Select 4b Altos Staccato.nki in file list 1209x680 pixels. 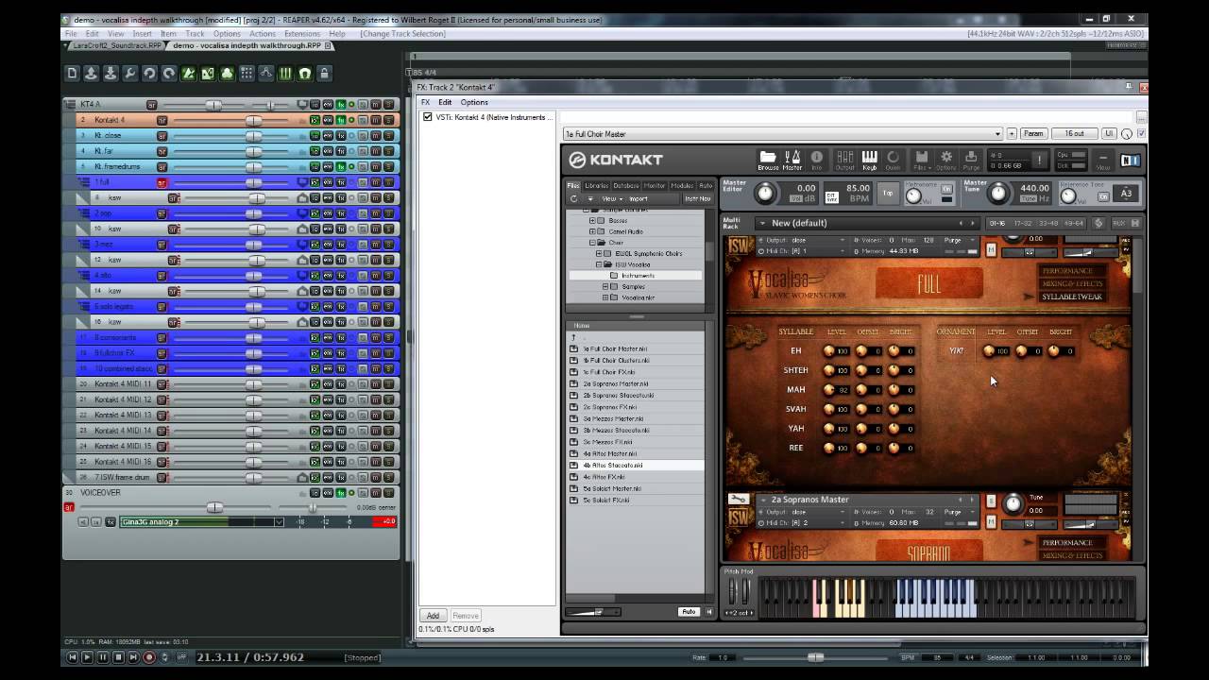[637, 466]
